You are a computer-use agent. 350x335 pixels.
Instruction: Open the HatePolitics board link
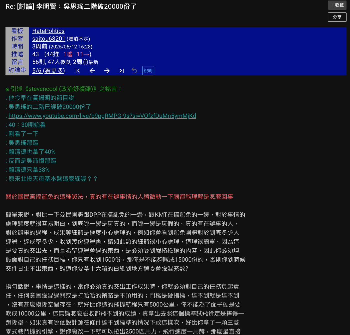coord(48,31)
